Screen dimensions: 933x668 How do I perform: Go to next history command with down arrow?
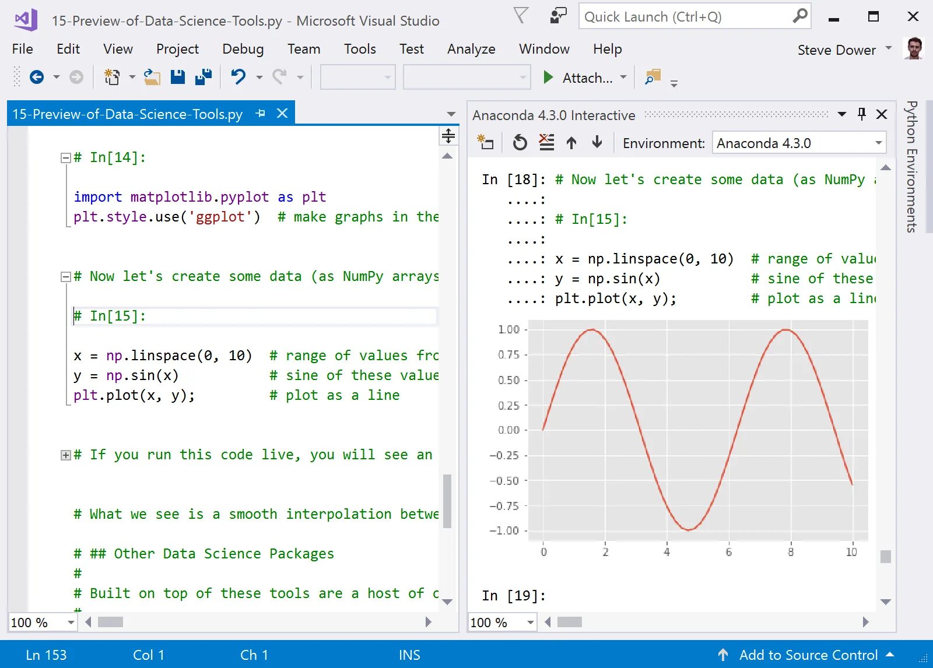coord(597,142)
